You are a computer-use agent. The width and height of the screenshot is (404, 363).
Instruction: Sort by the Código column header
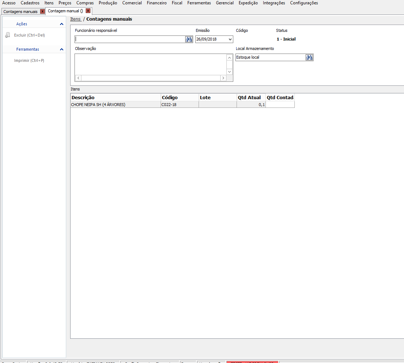180,97
